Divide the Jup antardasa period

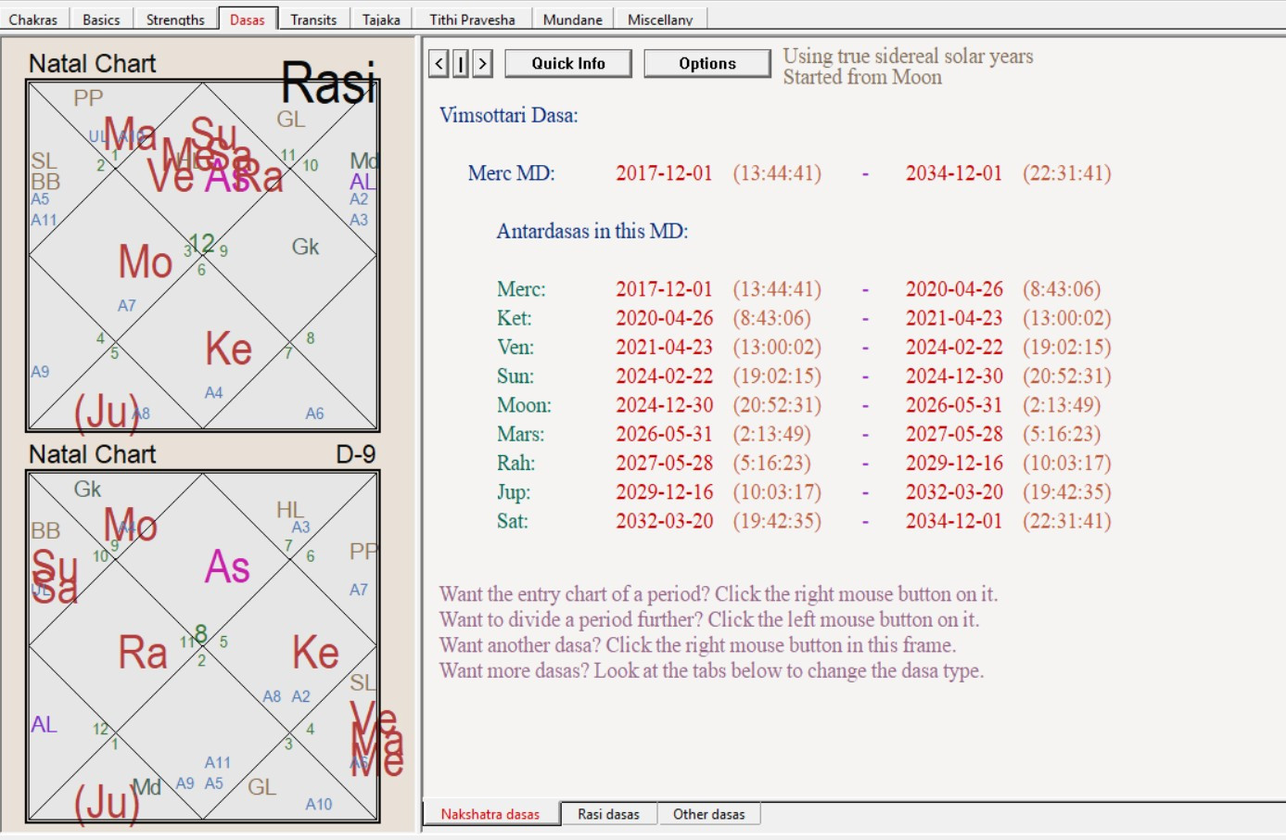514,491
